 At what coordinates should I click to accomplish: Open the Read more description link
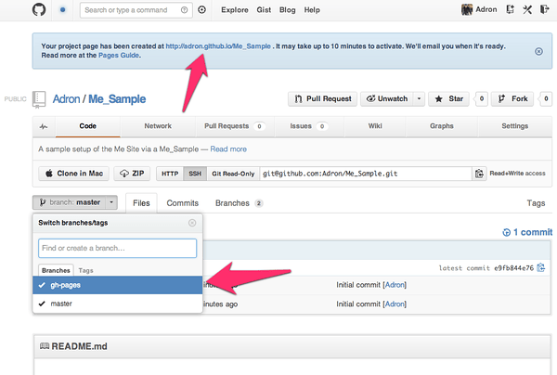228,149
